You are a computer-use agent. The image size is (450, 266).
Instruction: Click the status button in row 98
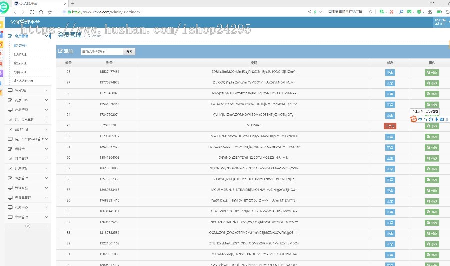click(390, 72)
